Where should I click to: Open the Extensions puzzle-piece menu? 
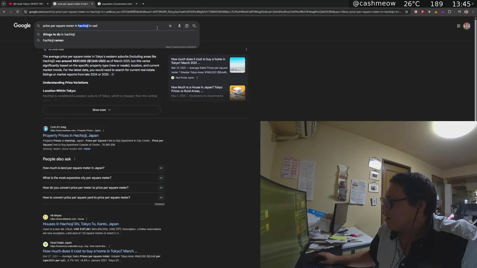point(449,12)
